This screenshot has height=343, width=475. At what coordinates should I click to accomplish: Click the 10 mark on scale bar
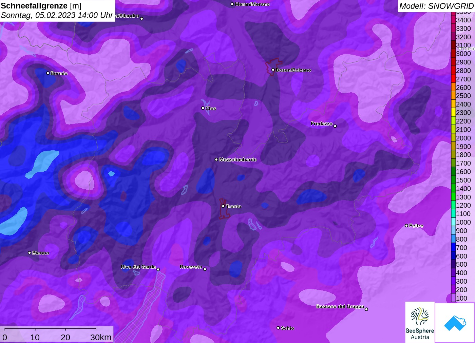(x=35, y=337)
